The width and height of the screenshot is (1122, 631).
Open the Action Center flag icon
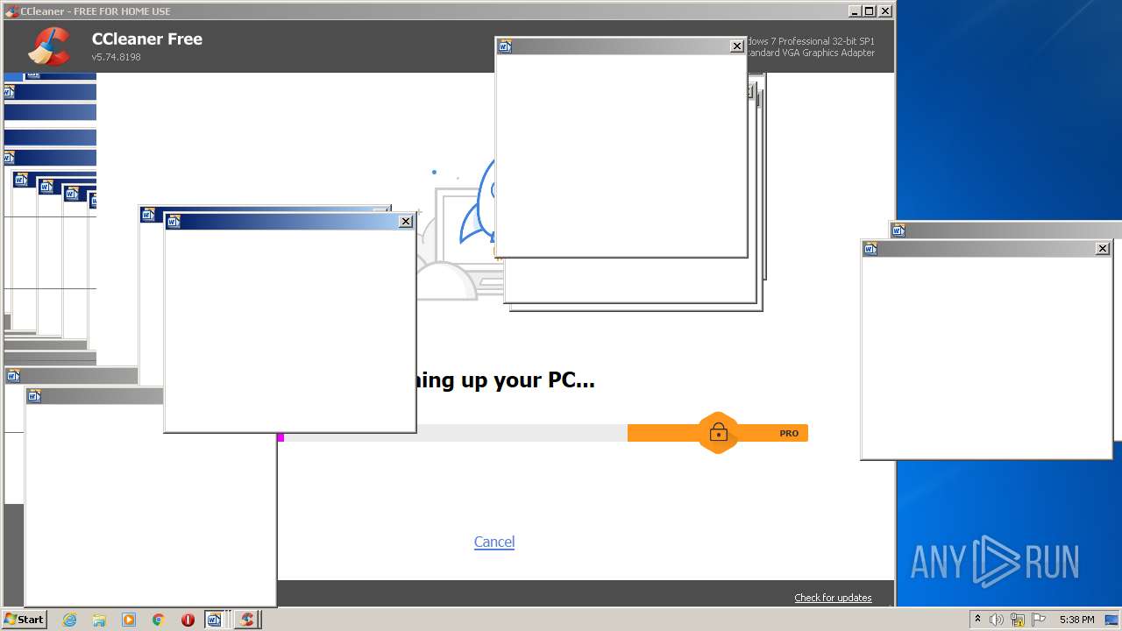[x=1038, y=620]
